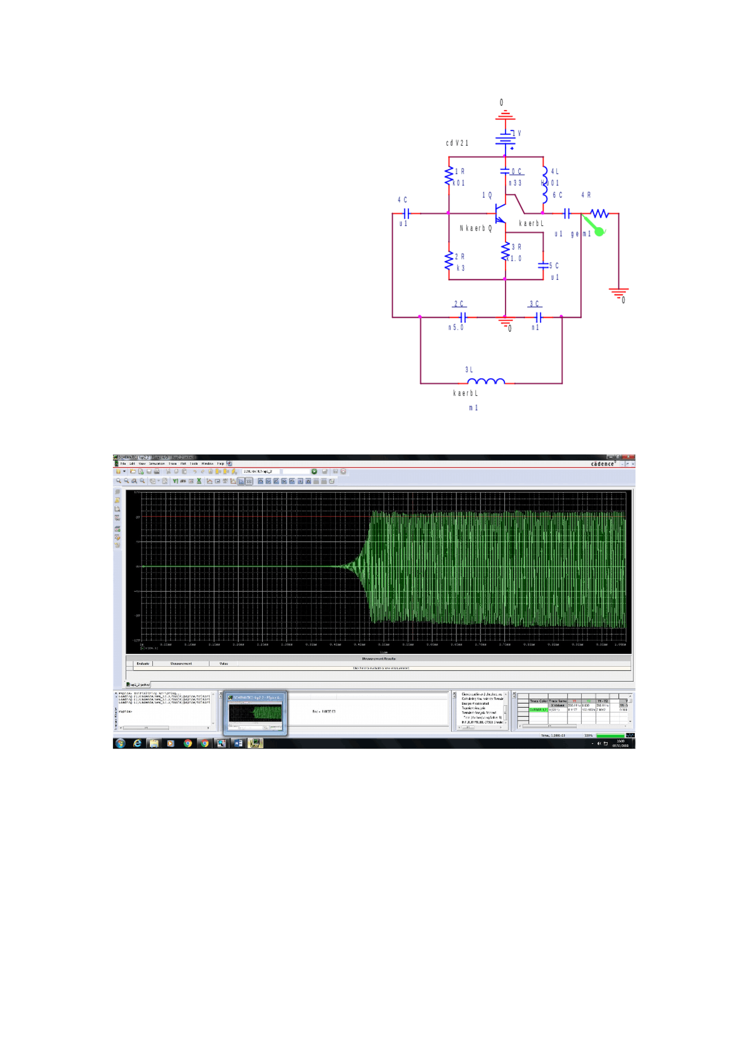Click the Zoom Fit icon

pyautogui.click(x=142, y=481)
